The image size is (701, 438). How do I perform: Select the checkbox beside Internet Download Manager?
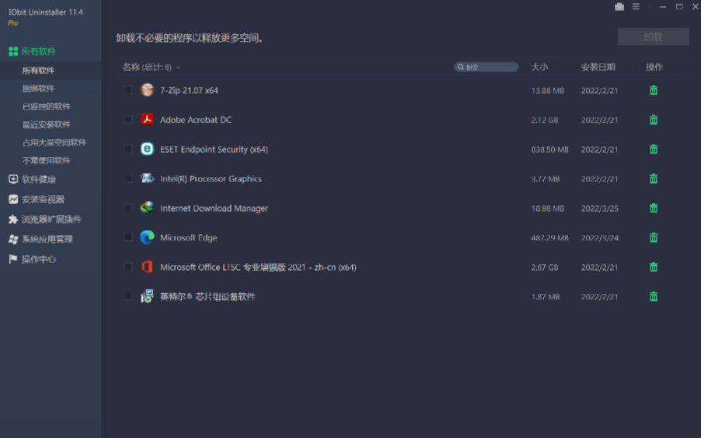[128, 208]
